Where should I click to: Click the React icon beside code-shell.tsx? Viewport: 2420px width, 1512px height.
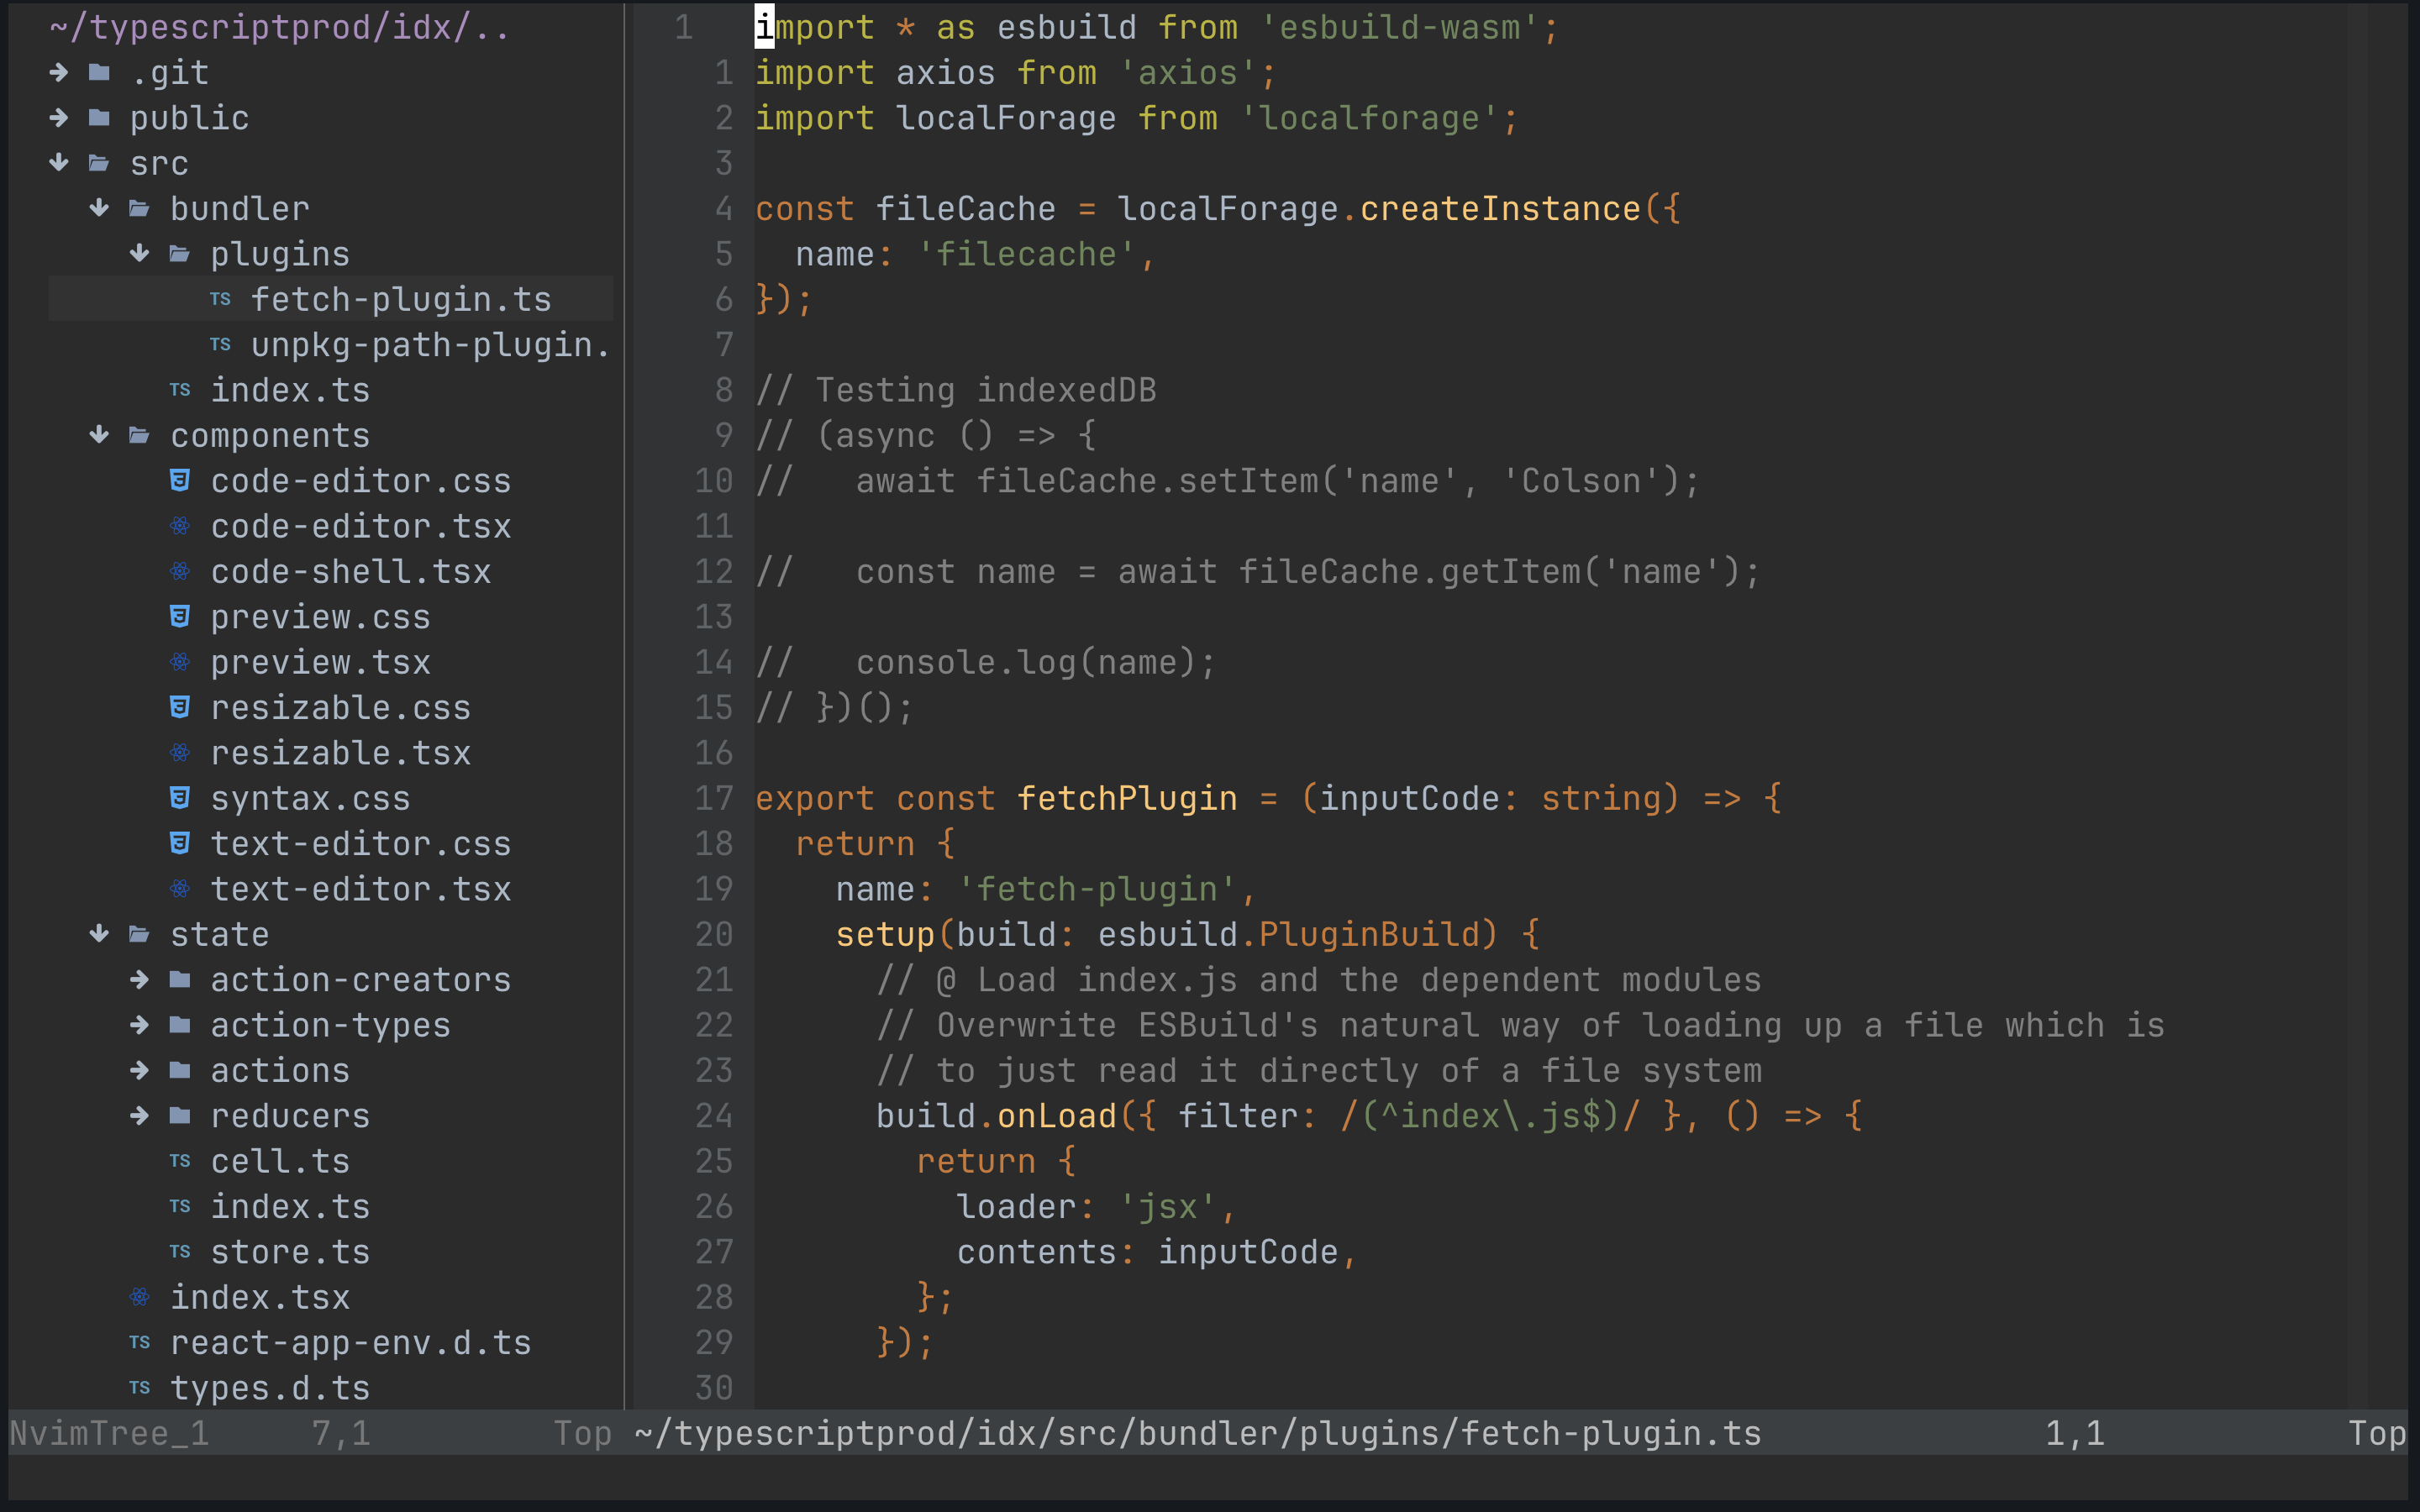(180, 571)
